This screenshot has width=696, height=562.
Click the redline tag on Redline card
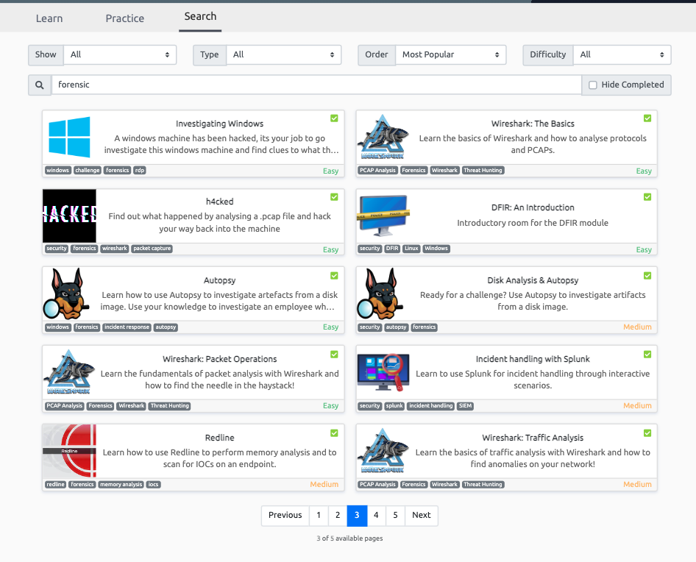pos(55,484)
